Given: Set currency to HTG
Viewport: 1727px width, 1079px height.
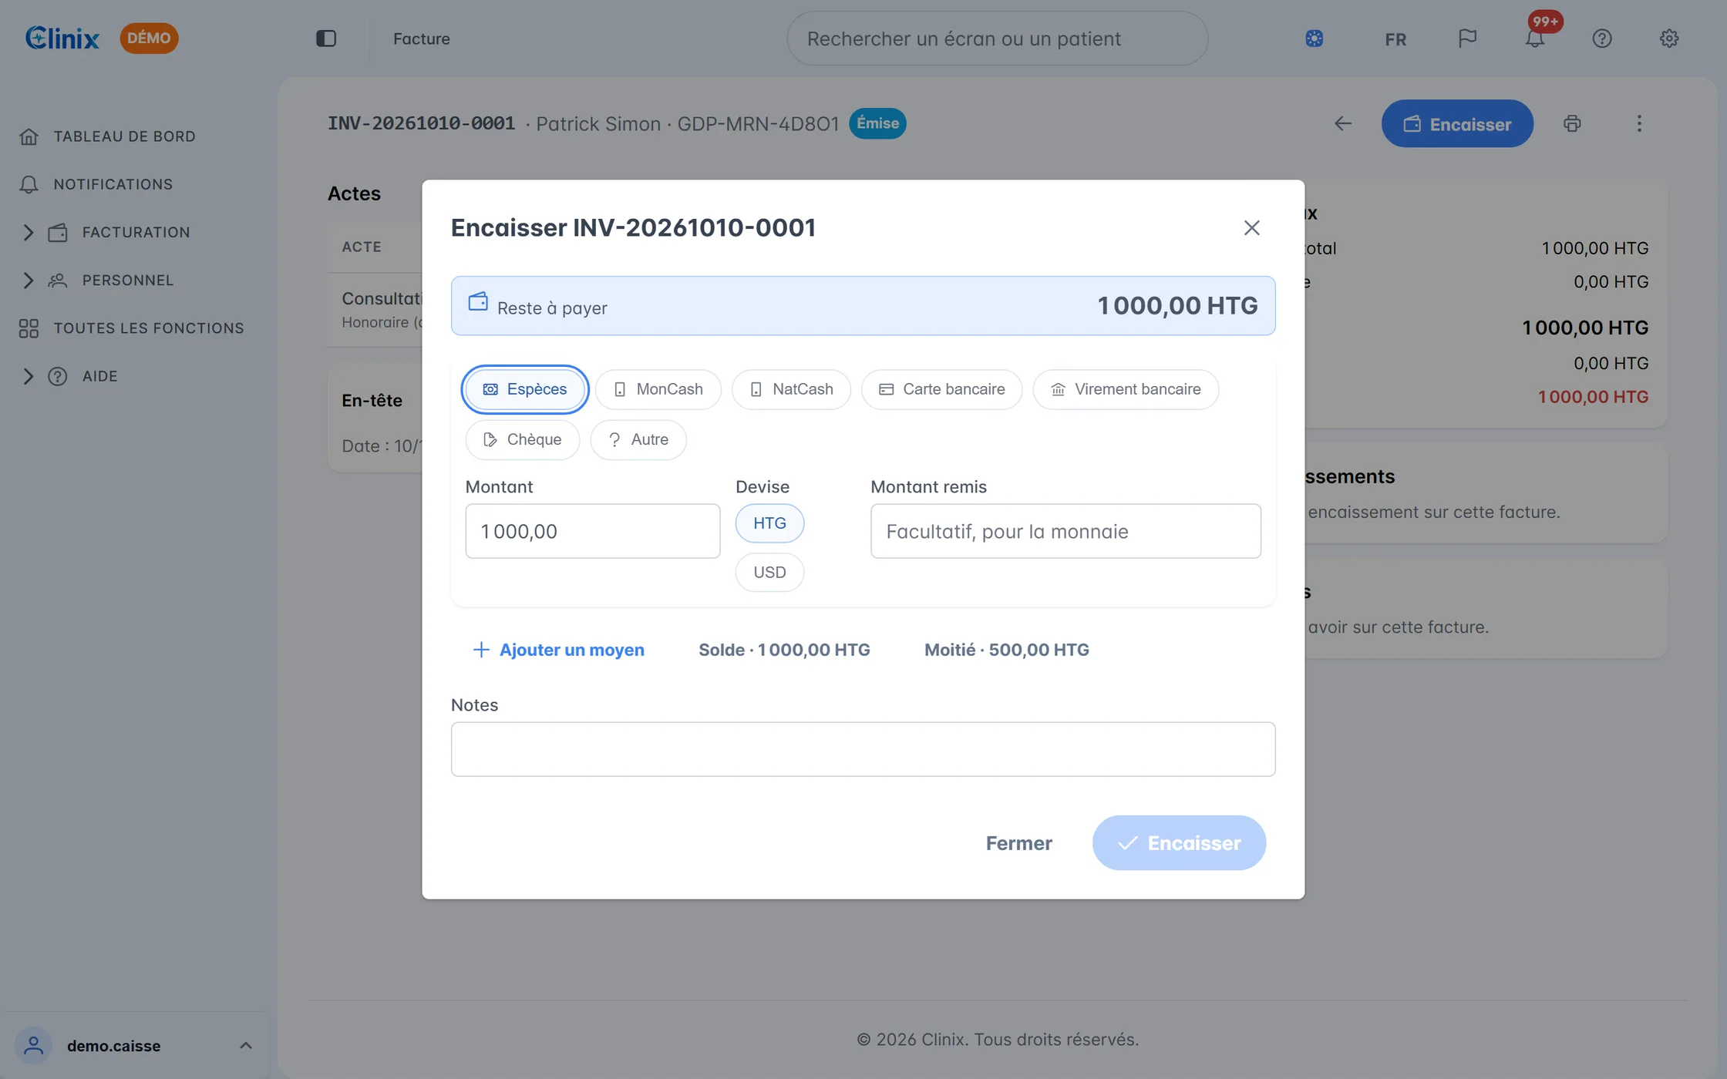Looking at the screenshot, I should tap(769, 523).
